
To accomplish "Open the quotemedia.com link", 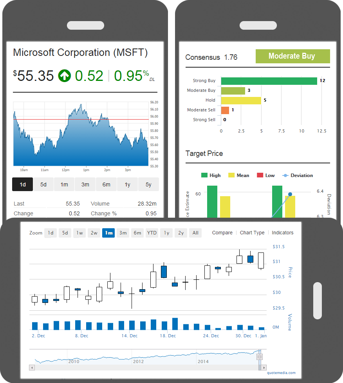I will pos(281,373).
